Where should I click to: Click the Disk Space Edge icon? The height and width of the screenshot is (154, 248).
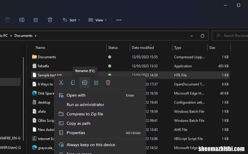[x=34, y=93]
